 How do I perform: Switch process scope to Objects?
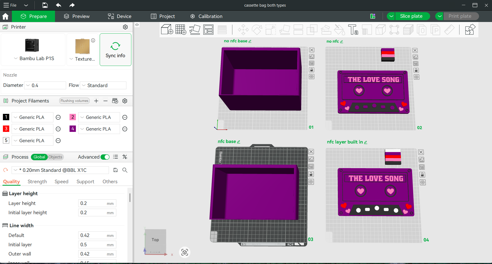[55, 157]
